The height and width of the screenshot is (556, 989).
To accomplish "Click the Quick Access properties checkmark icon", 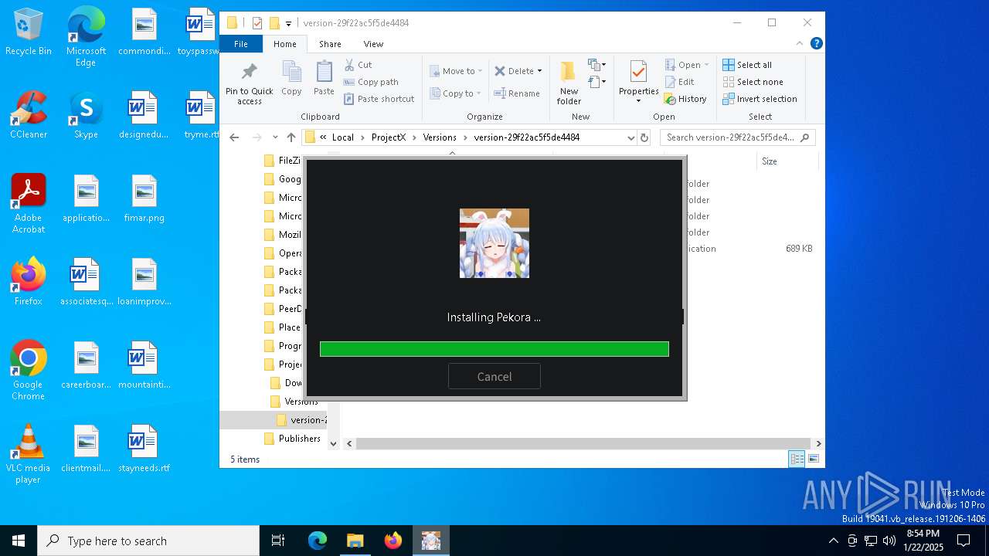I will tap(257, 23).
